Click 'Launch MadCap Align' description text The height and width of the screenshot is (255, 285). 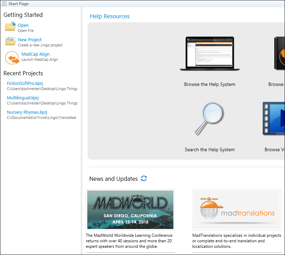click(40, 59)
